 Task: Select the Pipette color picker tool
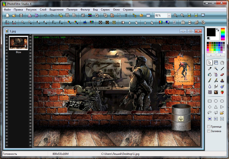210,69
